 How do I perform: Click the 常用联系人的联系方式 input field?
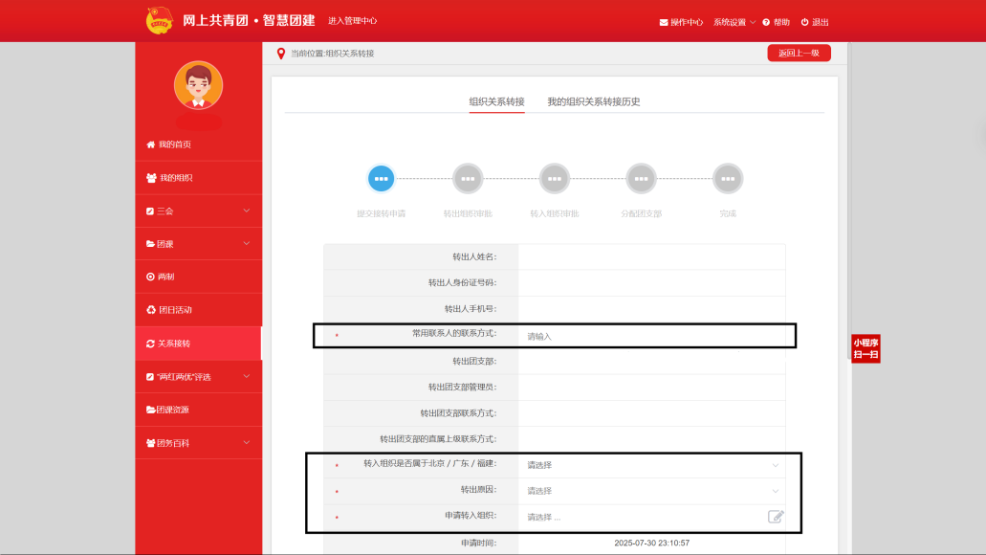(x=650, y=336)
